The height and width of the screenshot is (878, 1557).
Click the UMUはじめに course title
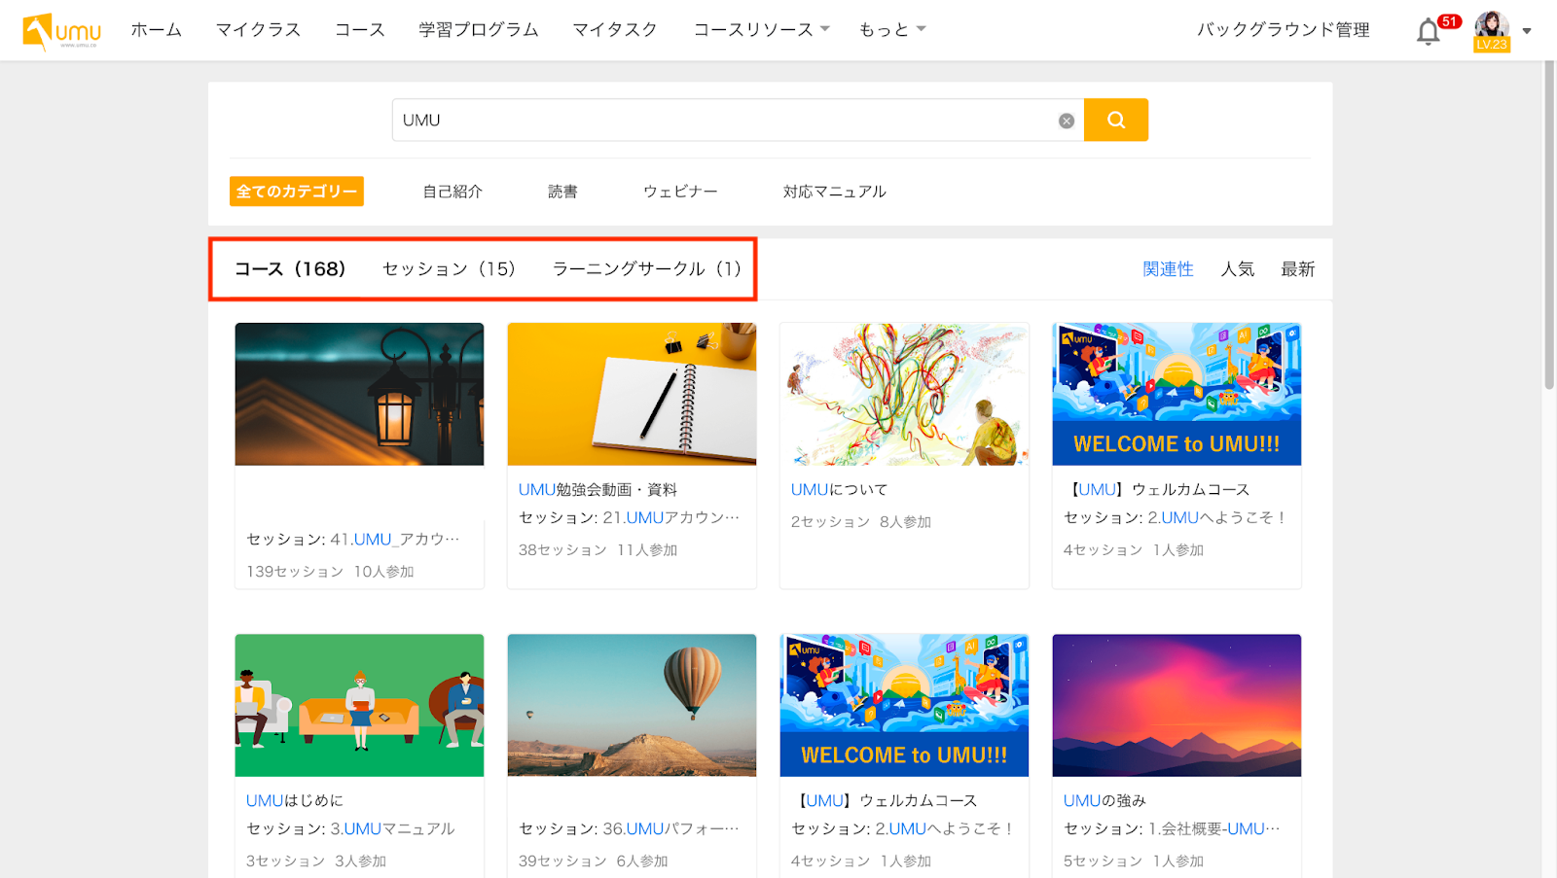(294, 801)
